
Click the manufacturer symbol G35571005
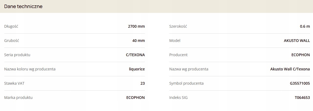pos(298,83)
